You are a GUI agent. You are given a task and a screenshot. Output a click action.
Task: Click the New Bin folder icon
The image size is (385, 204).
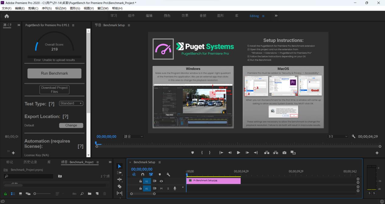tap(90, 194)
